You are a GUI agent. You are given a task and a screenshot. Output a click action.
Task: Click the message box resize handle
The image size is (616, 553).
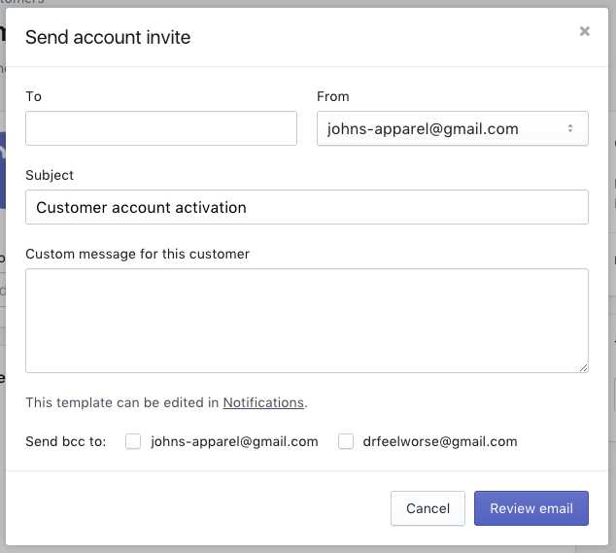[x=583, y=368]
